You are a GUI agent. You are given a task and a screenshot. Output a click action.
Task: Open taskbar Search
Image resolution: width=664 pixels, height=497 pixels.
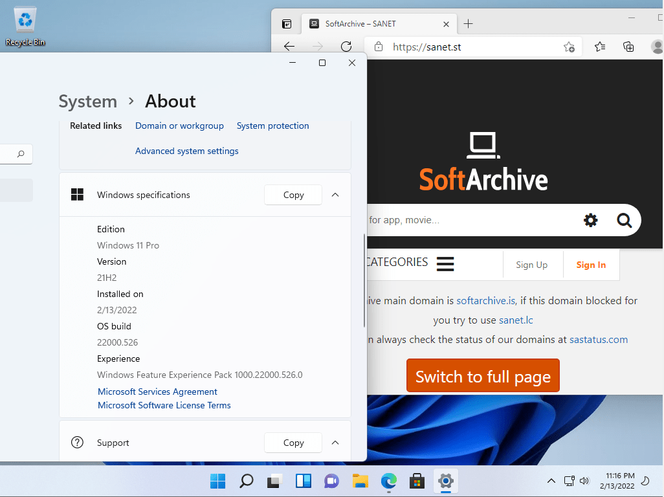[247, 481]
